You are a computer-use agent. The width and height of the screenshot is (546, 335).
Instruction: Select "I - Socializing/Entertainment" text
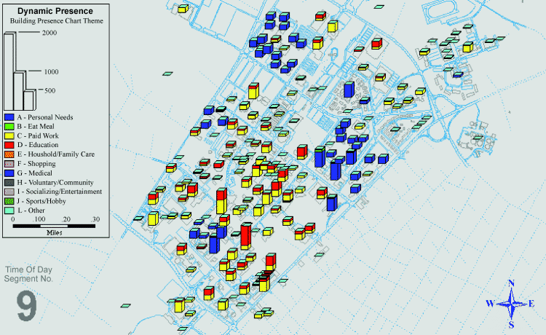click(60, 192)
